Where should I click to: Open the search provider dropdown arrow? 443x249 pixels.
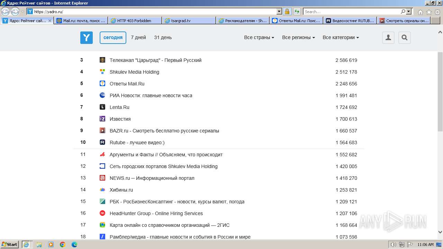click(x=409, y=11)
